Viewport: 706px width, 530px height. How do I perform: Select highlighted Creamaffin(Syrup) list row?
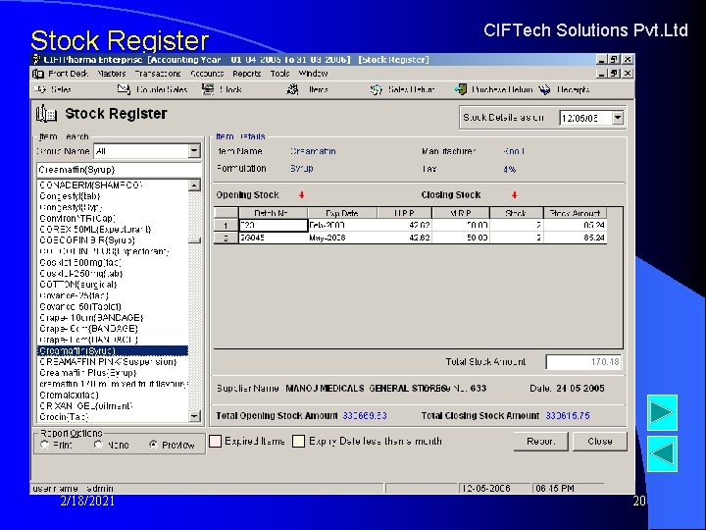113,350
